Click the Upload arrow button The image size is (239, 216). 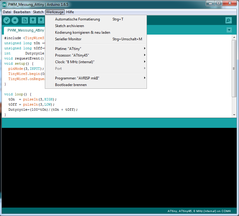coord(15,20)
